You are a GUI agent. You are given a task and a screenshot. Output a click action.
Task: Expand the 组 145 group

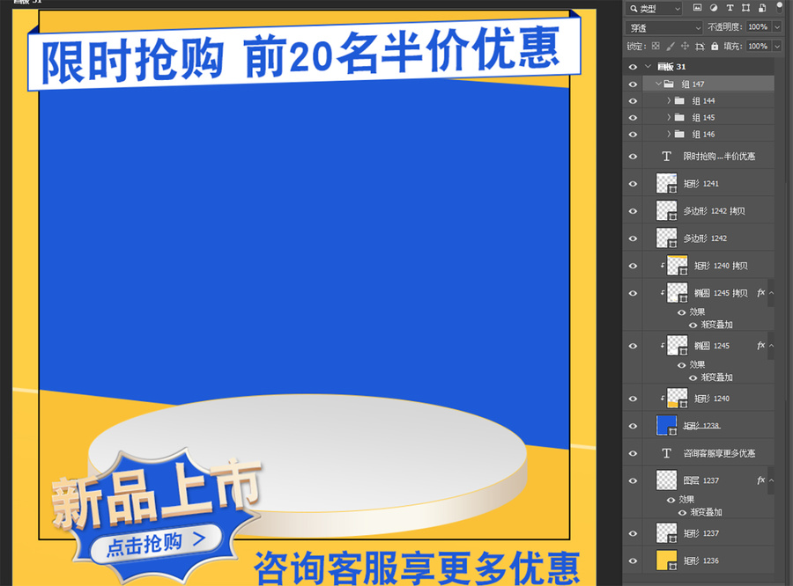click(x=669, y=117)
